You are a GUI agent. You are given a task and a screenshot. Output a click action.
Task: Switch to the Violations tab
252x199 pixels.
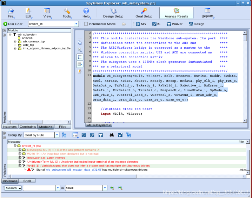(x=10, y=181)
